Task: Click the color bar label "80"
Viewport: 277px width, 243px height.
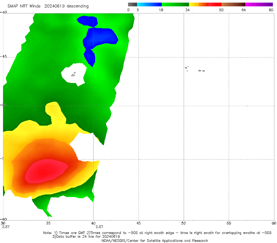Action: click(271, 10)
